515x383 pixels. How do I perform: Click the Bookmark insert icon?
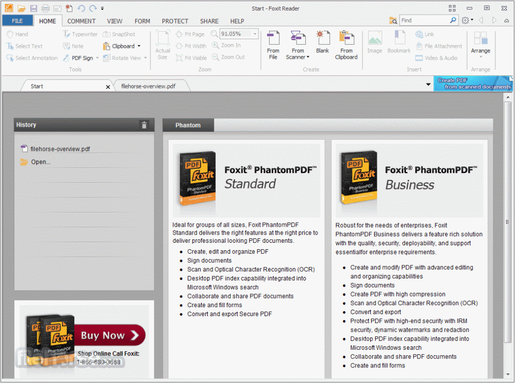[x=399, y=42]
